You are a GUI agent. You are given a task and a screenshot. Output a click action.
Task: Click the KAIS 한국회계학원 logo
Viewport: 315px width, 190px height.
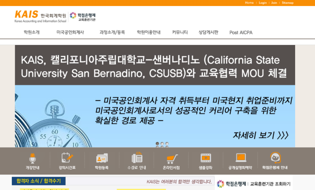40,16
